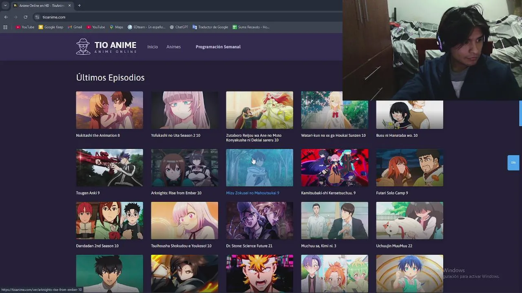Open the apps grid in bookmarks bar
This screenshot has width=522, height=293.
(x=5, y=27)
